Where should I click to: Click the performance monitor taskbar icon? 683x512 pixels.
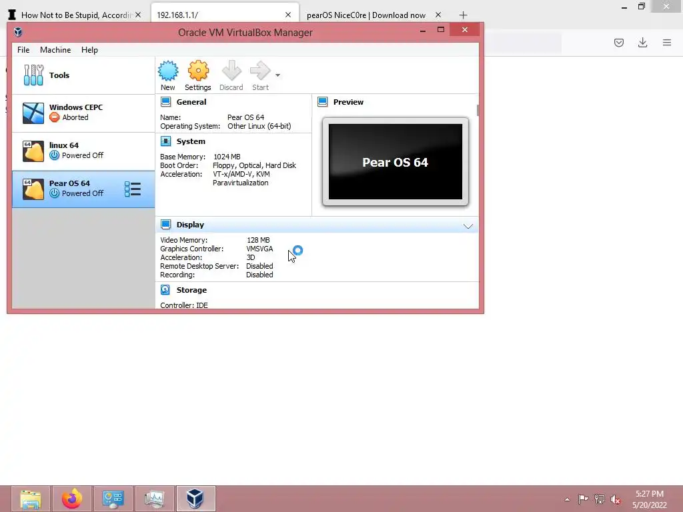pos(155,499)
